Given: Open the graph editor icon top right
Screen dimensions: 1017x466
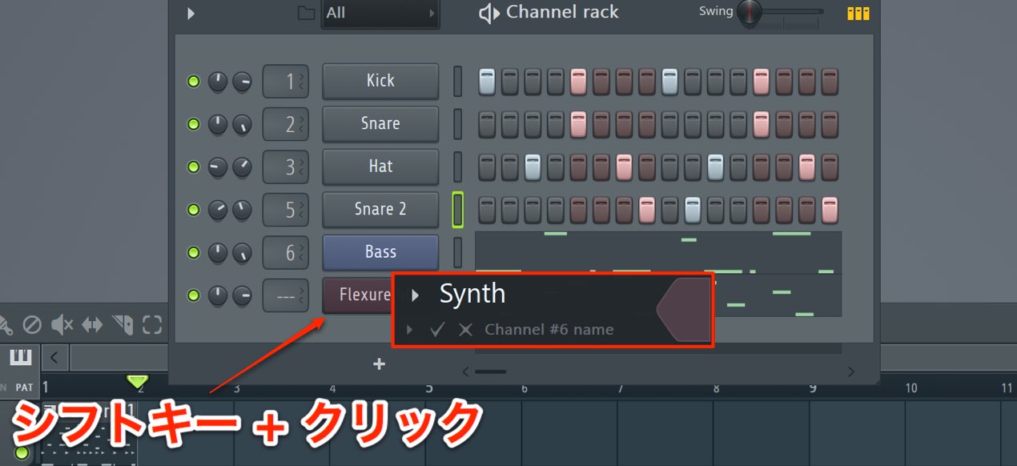Looking at the screenshot, I should pyautogui.click(x=858, y=14).
